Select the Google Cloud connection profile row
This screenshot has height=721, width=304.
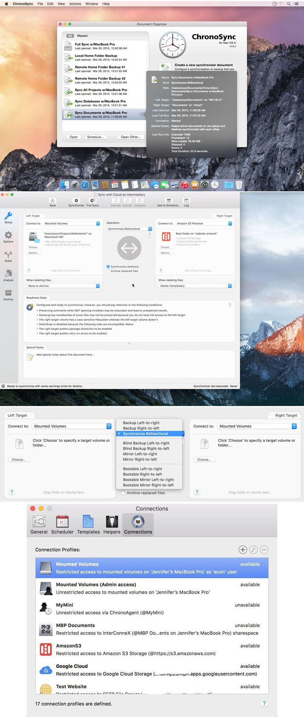point(152,670)
